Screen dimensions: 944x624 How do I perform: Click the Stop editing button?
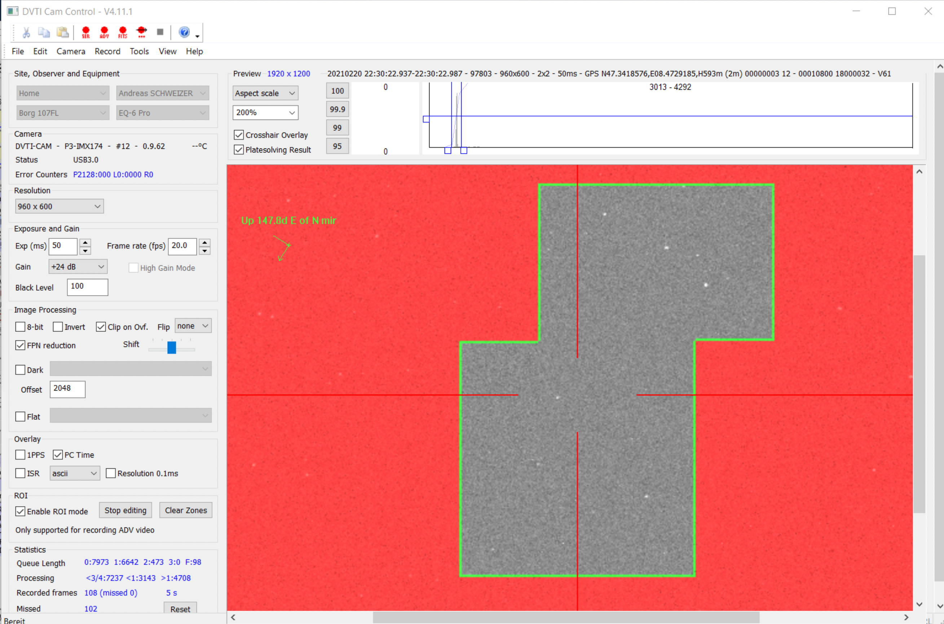click(x=125, y=510)
